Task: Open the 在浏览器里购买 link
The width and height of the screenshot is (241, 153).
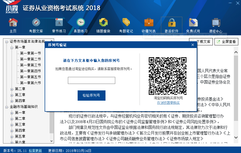Action: [x=168, y=103]
